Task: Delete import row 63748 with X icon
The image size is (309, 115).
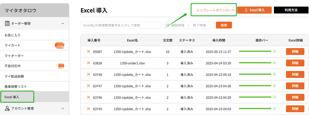Action: pyautogui.click(x=89, y=74)
